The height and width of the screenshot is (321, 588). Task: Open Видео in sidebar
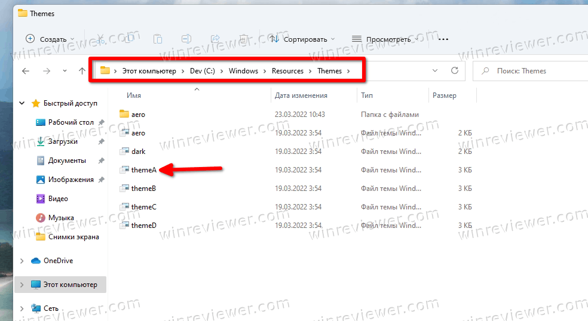point(52,199)
